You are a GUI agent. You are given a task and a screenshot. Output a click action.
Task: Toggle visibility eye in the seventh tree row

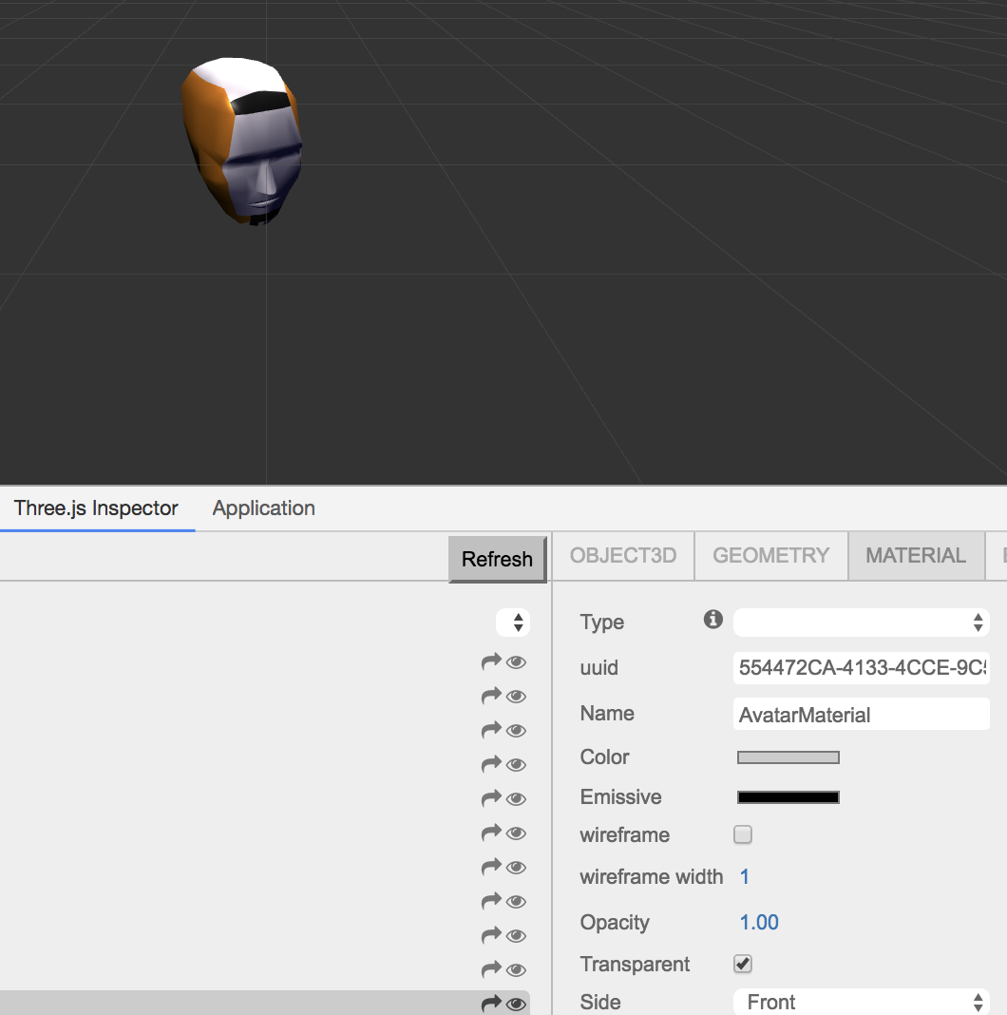(x=516, y=868)
